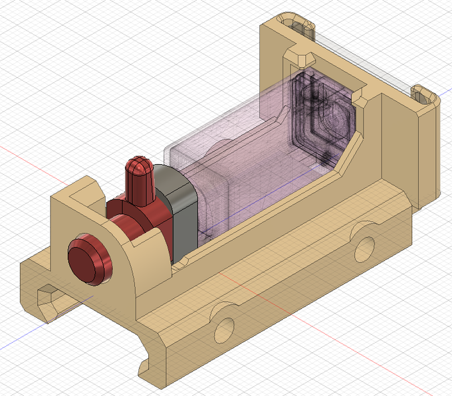This screenshot has height=396, width=452.
Task: Select the dark square end cap inside rear bracket
Action: [x=323, y=118]
